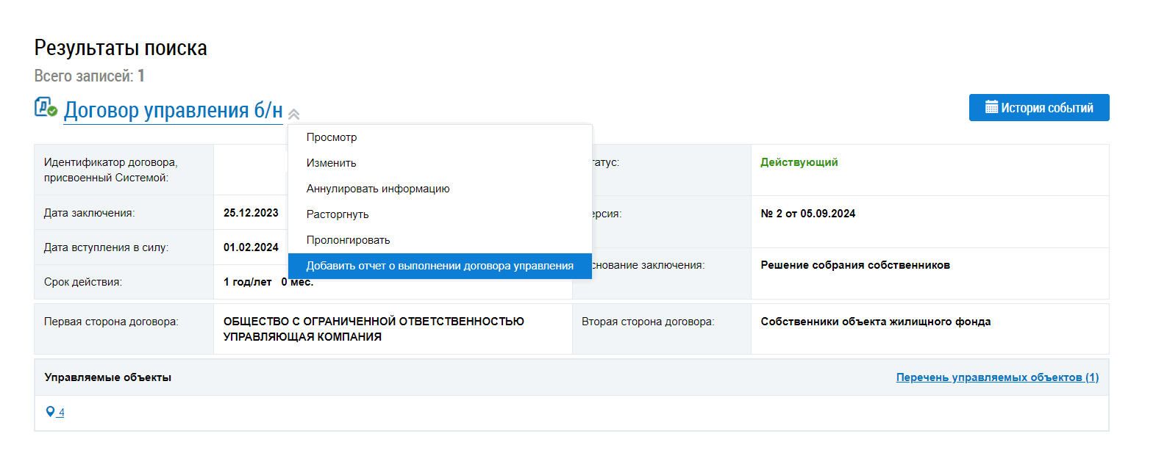1156x453 pixels.
Task: Click the Действующий status value
Action: 799,162
